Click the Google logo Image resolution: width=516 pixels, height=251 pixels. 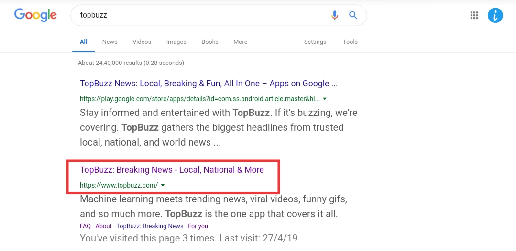[35, 15]
